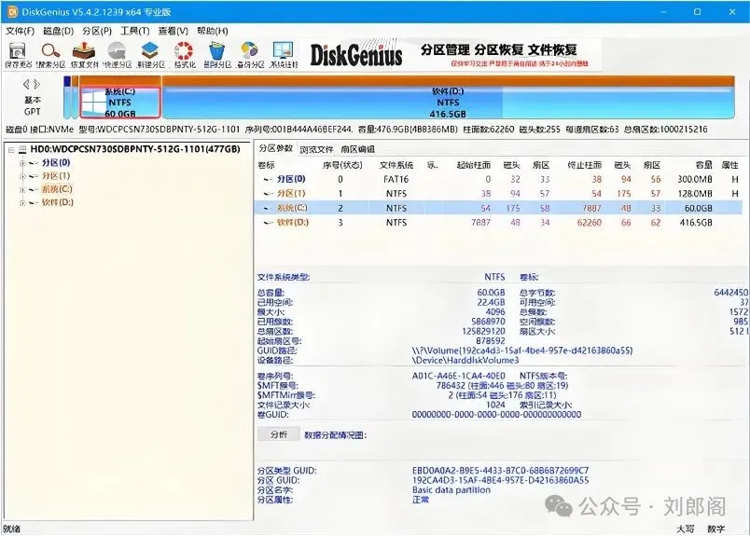The image size is (750, 536).
Task: Click the 大写 caps lock status indicator
Action: pyautogui.click(x=686, y=529)
